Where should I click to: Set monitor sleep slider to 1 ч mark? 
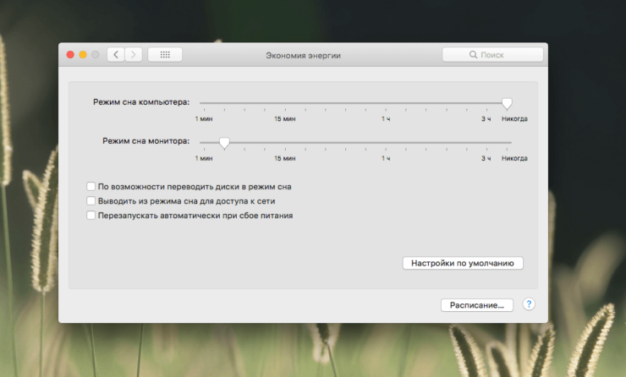pos(386,143)
